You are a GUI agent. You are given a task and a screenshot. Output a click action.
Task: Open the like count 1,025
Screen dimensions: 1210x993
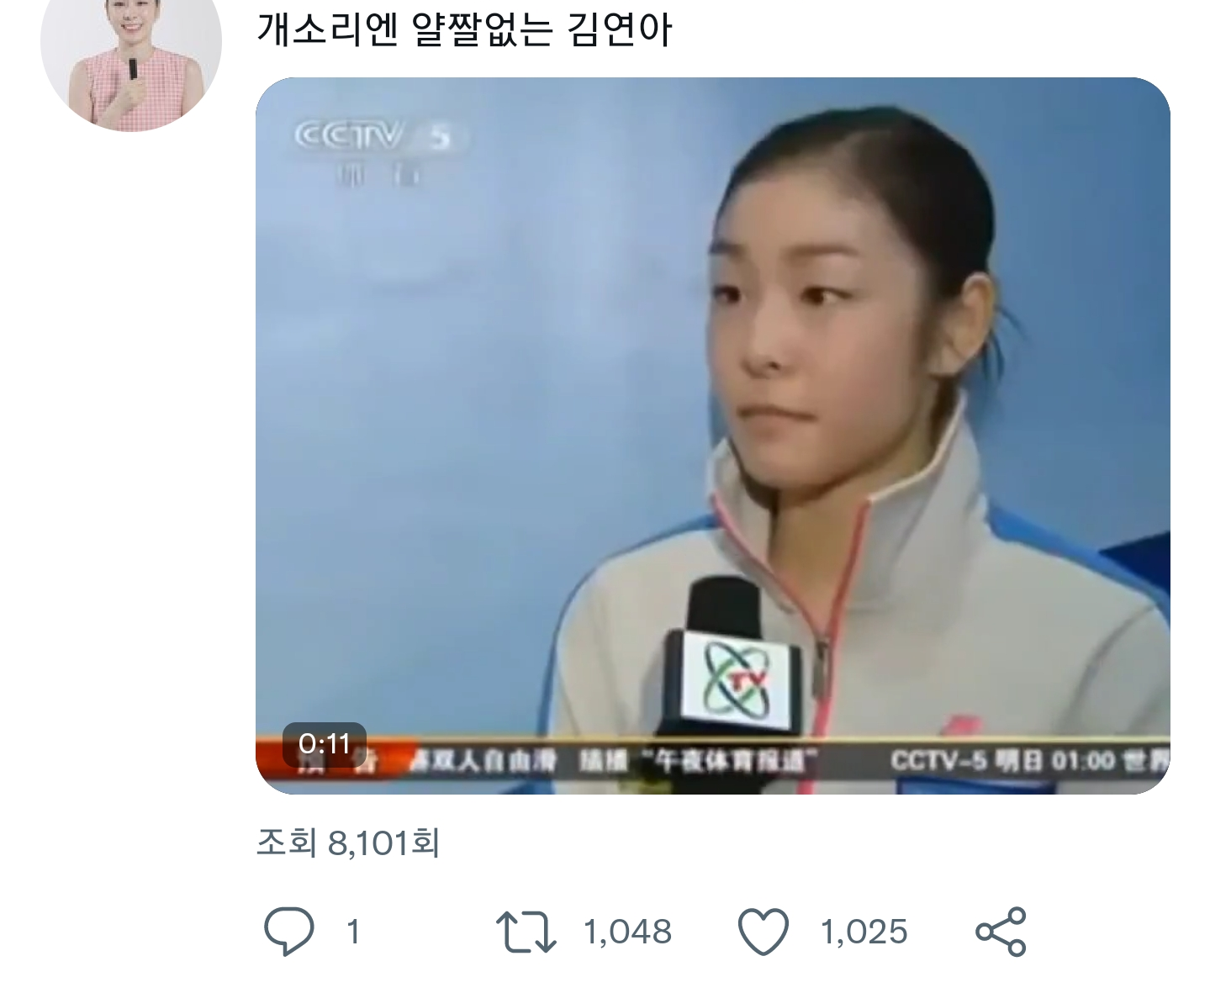tap(864, 932)
